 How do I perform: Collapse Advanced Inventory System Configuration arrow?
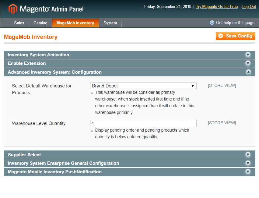tap(248, 72)
